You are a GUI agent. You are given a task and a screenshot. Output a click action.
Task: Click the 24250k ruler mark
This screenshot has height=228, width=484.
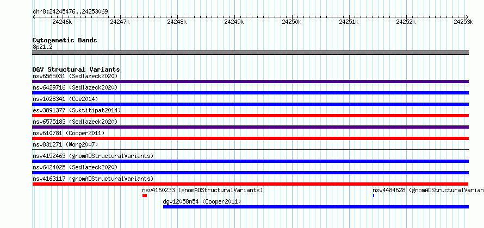click(x=291, y=22)
